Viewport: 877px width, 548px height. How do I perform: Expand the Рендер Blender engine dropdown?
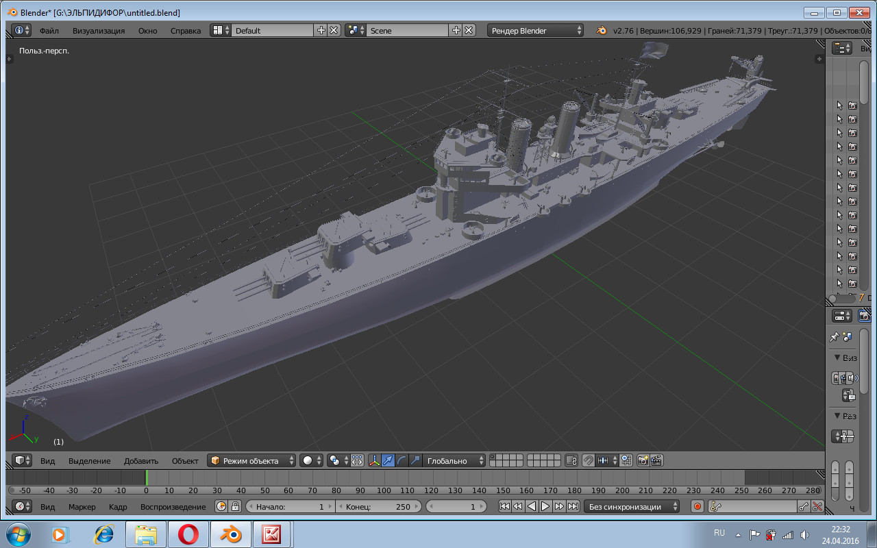click(x=536, y=31)
